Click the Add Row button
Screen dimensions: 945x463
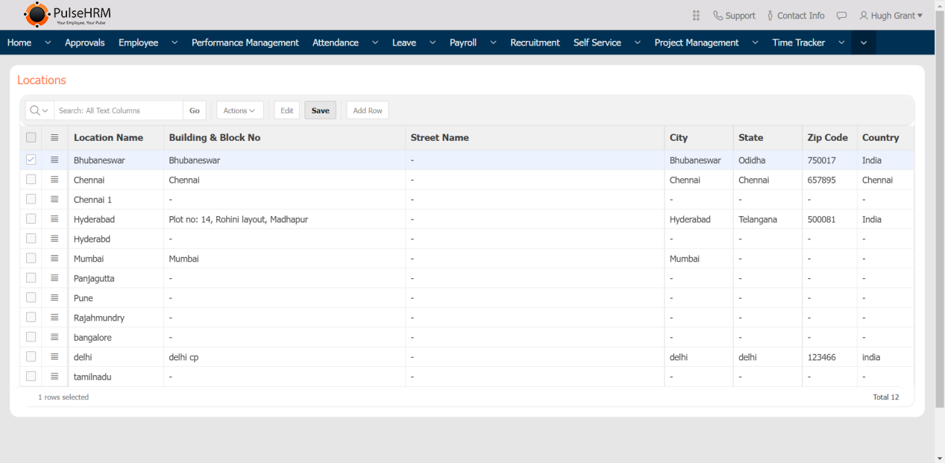[x=367, y=110]
